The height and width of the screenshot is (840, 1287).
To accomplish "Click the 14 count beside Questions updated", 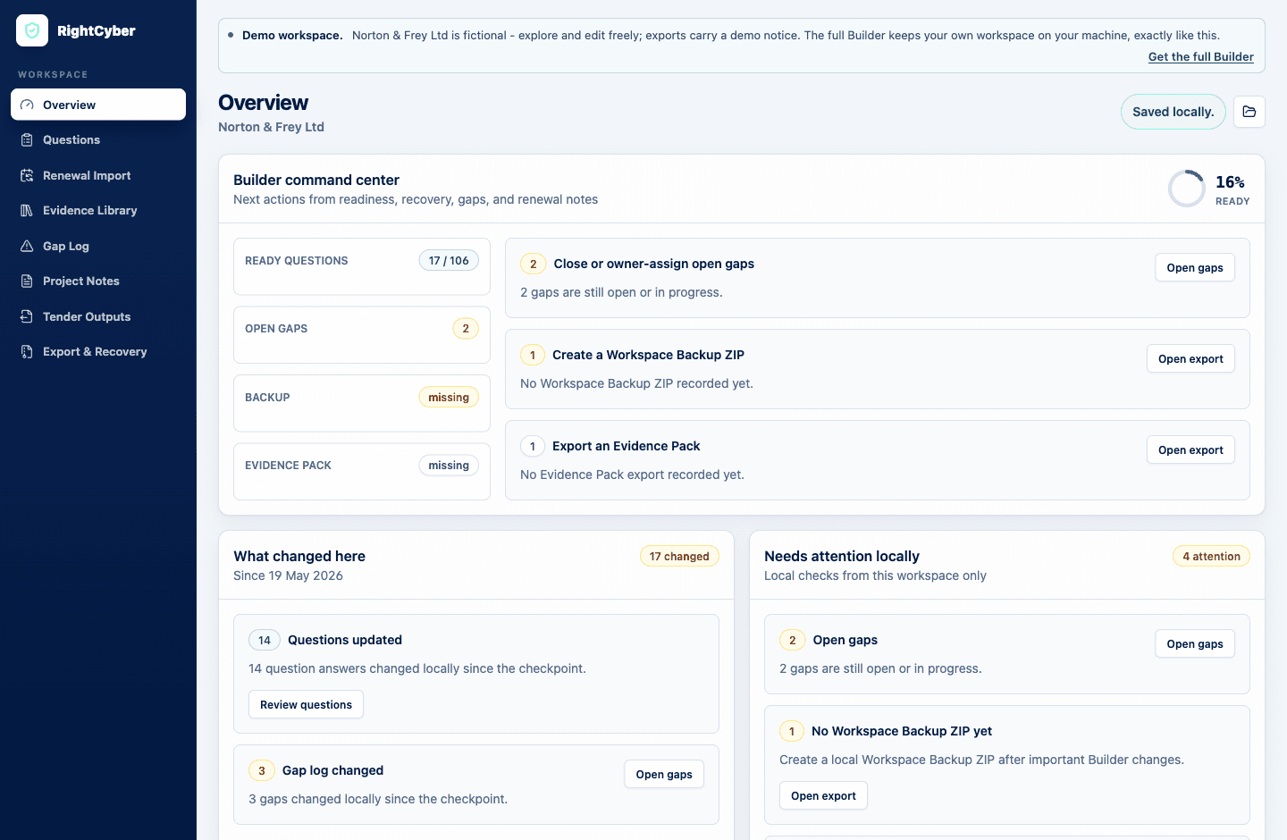I will [x=265, y=641].
